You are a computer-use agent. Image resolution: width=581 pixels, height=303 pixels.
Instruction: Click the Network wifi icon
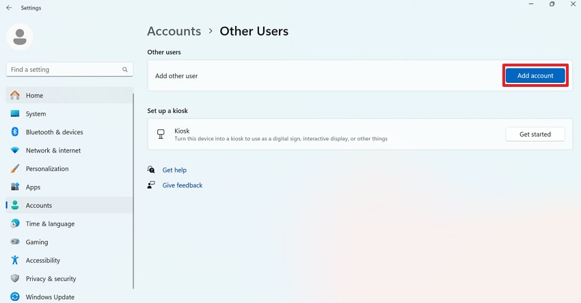click(x=15, y=150)
